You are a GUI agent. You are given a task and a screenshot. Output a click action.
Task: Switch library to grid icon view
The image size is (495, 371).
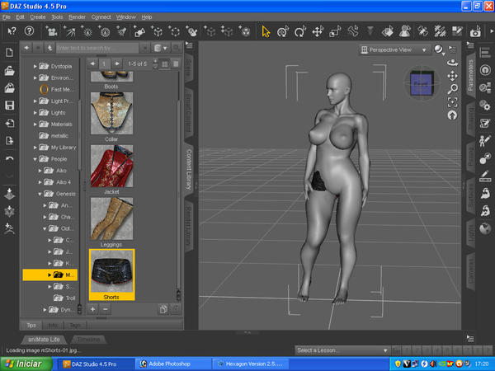tap(165, 64)
